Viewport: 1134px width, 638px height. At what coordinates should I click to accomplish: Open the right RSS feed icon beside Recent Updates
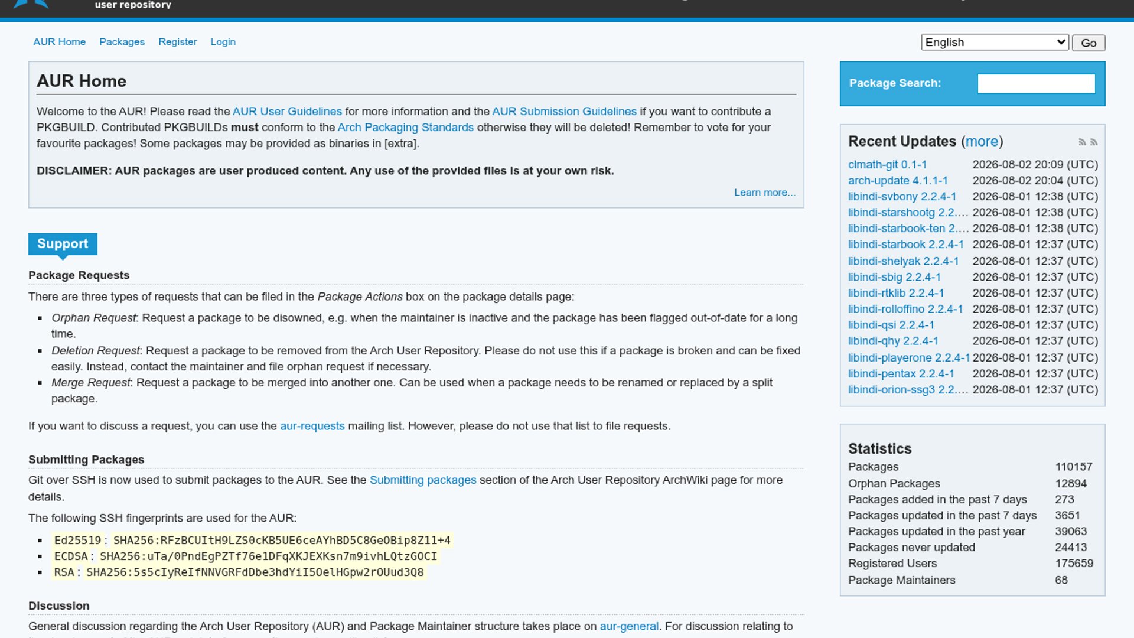coord(1094,142)
